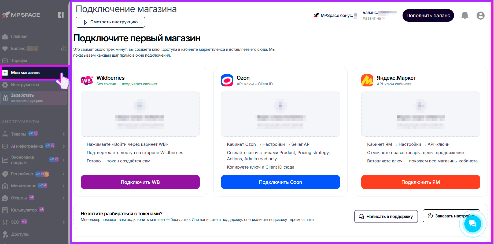Click the Экономика продаж chart icon

(5, 160)
